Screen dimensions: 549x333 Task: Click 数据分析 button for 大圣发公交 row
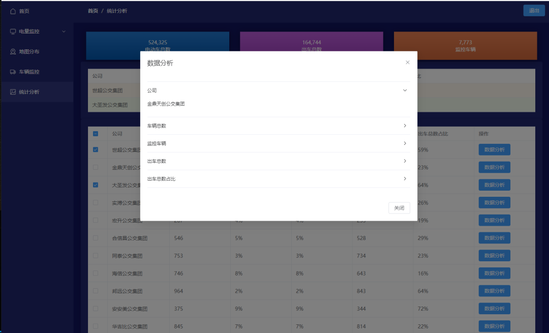(x=495, y=185)
